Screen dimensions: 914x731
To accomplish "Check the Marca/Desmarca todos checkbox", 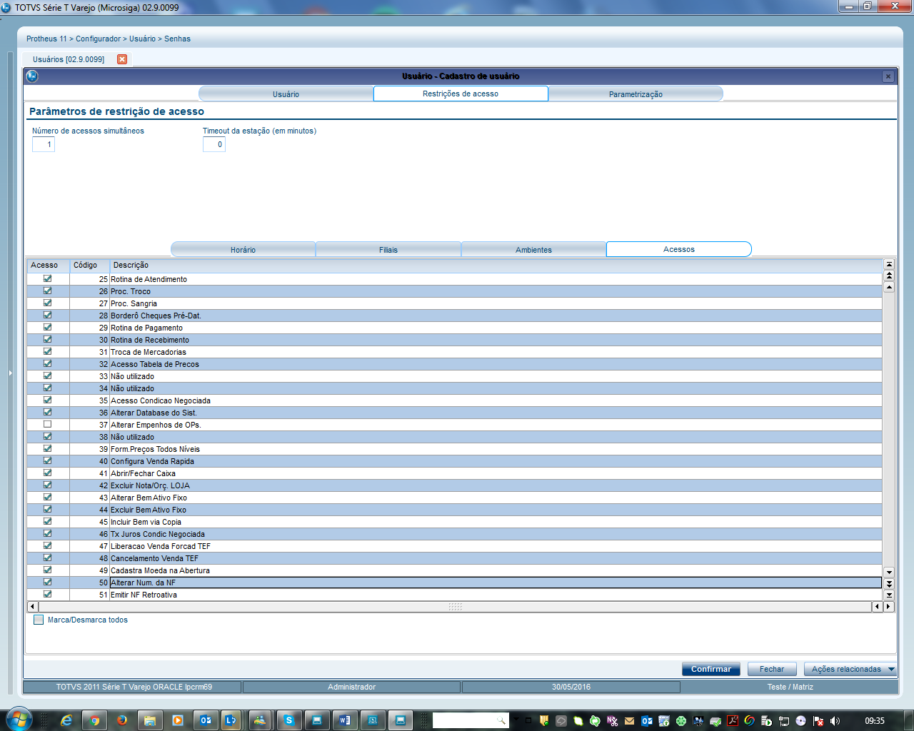I will tap(39, 620).
